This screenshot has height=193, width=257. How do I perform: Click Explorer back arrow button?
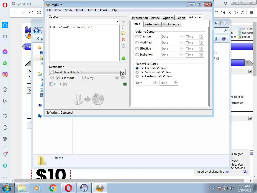click(36, 30)
